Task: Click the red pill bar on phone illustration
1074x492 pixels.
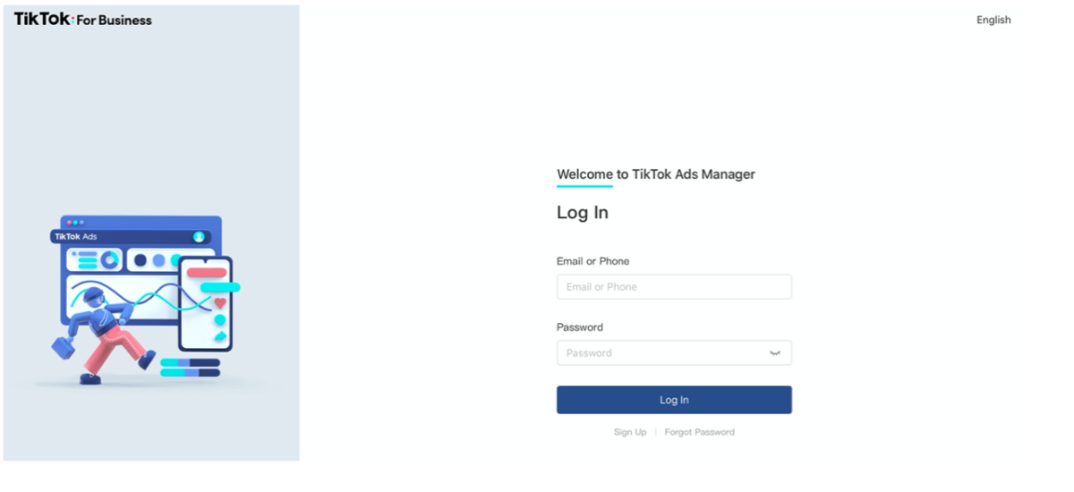Action: (x=206, y=272)
